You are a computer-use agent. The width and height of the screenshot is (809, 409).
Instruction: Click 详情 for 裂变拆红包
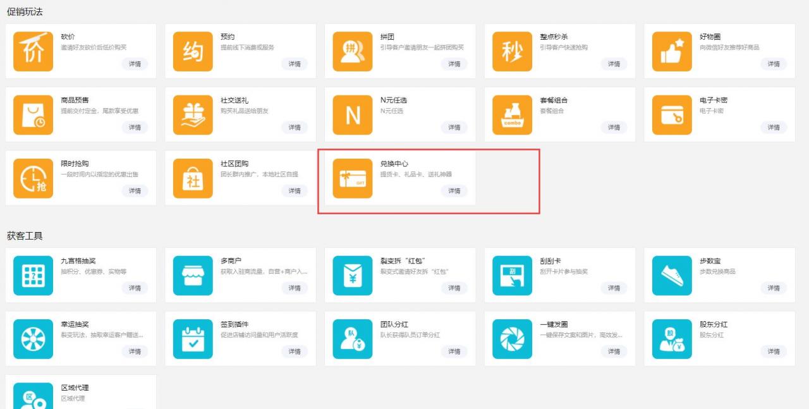[x=454, y=288]
